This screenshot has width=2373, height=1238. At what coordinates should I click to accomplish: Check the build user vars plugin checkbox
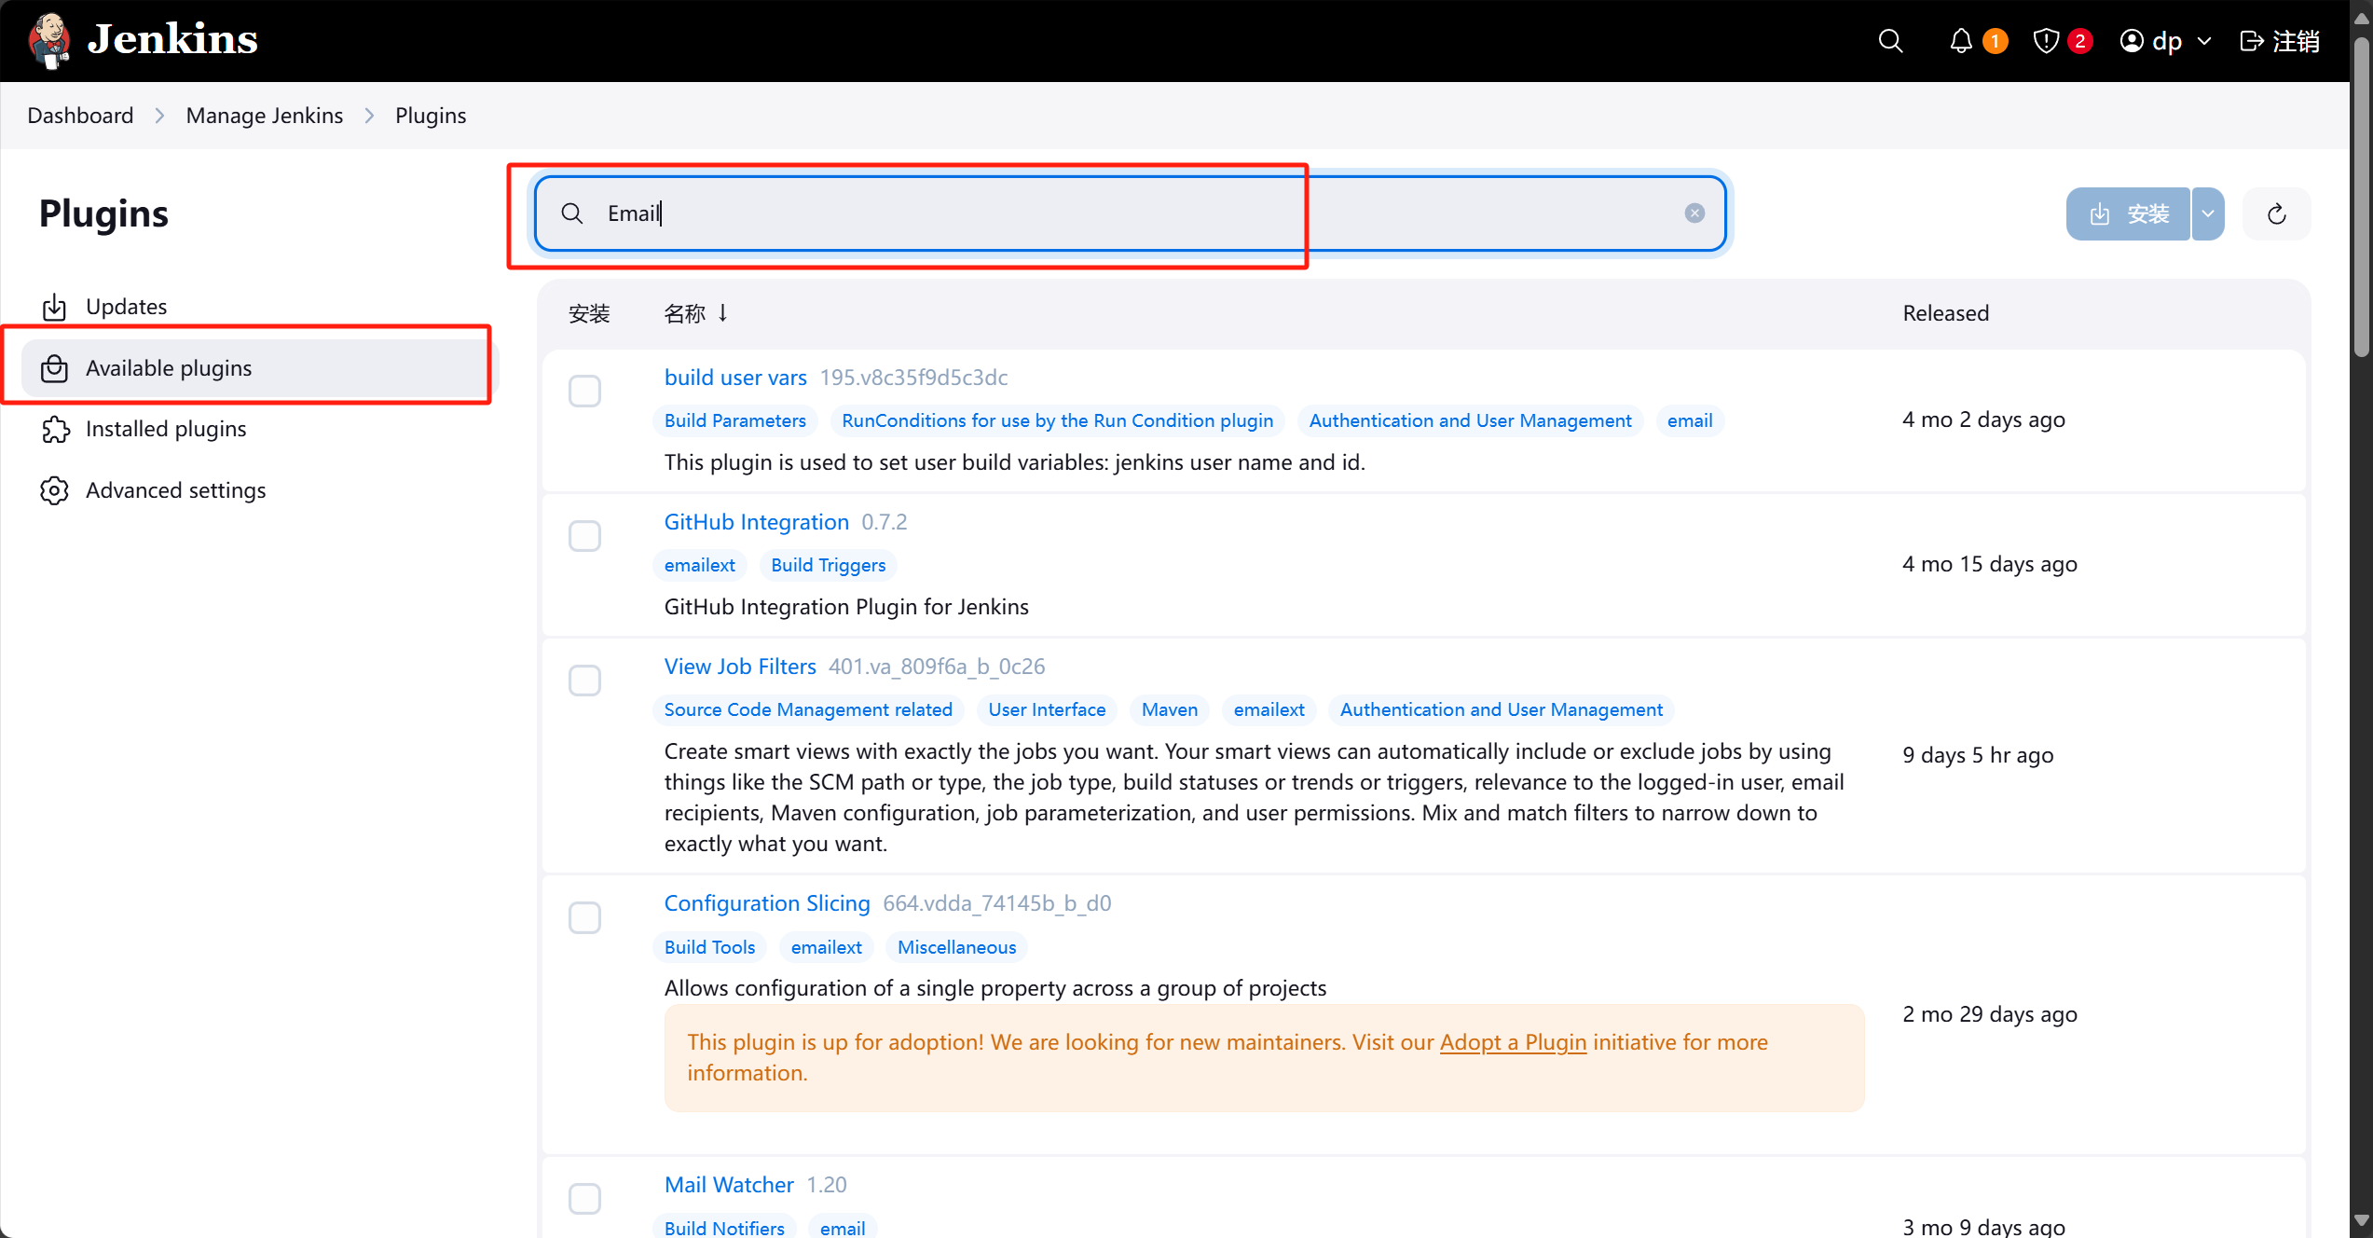tap(584, 392)
